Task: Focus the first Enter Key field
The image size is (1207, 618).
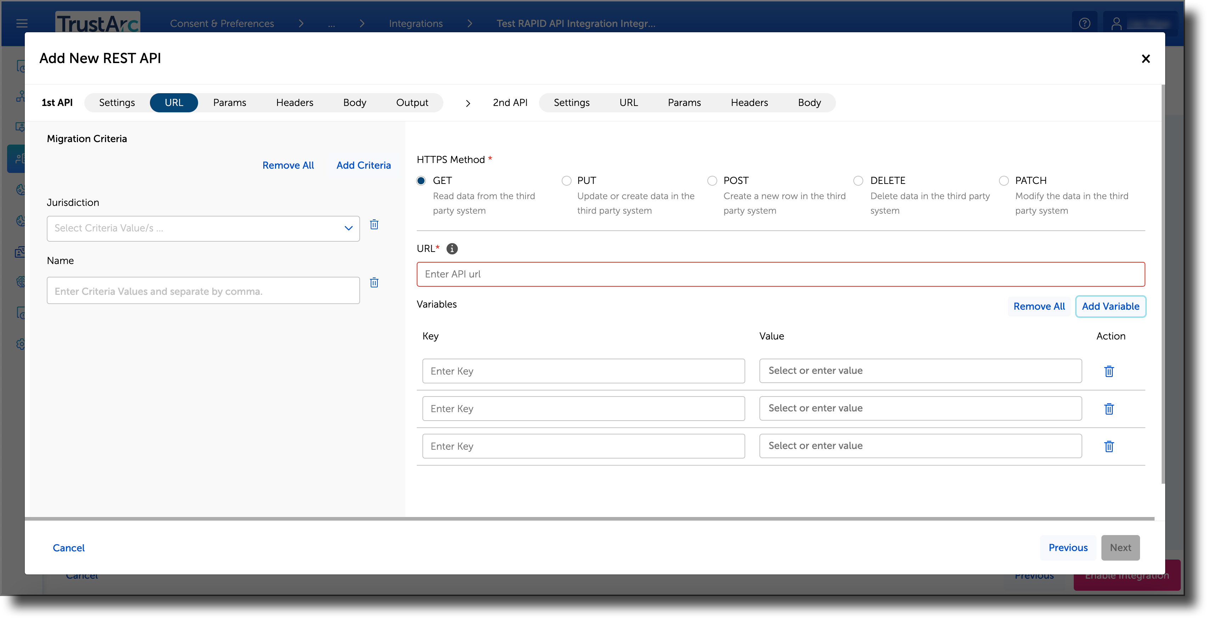Action: click(583, 371)
